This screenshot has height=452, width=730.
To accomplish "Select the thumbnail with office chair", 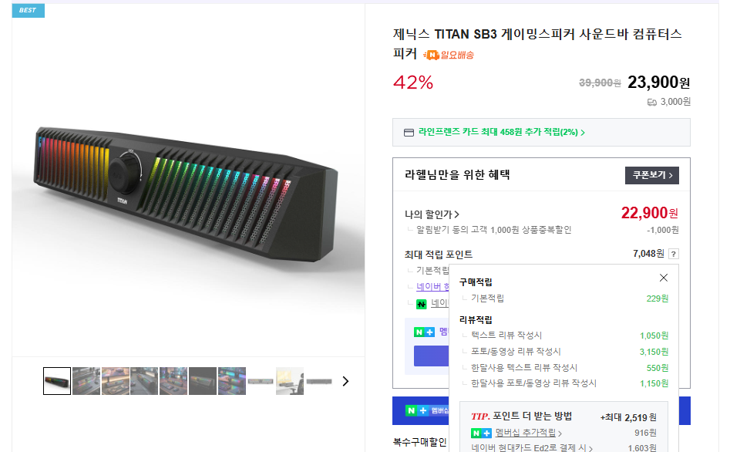I will 290,381.
